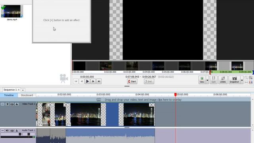Click the Audio Track 1 volume slider handle
The width and height of the screenshot is (254, 143).
pos(20,134)
